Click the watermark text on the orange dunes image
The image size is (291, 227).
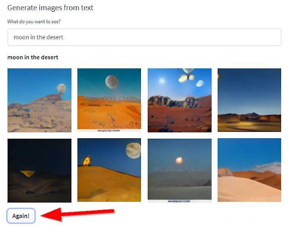[x=111, y=98]
